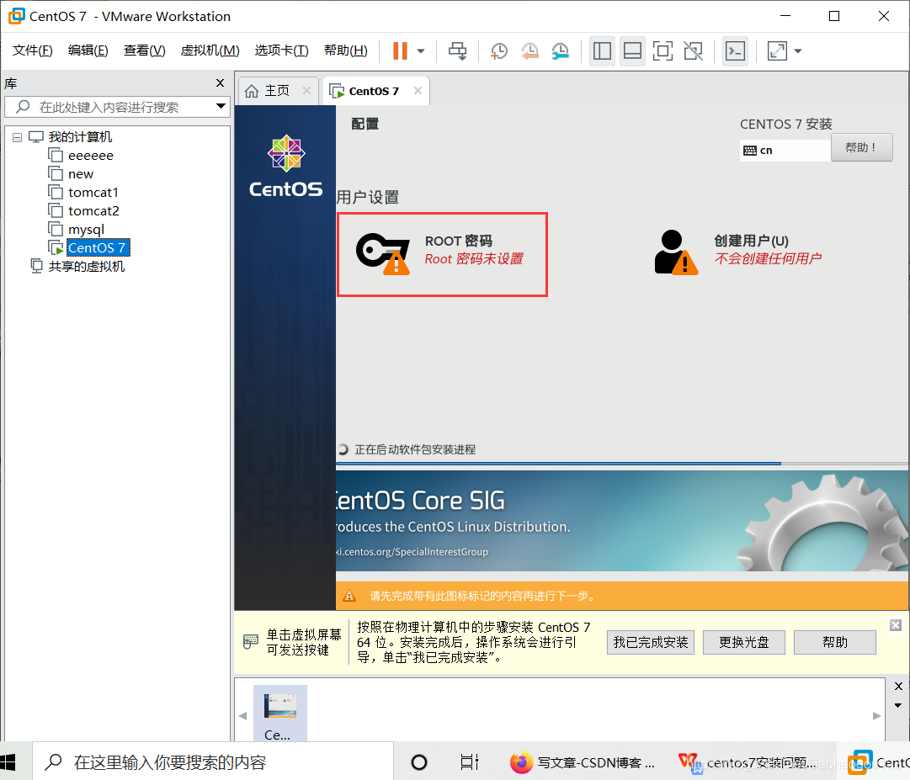Collapse the 我的计算机 tree node

tap(18, 137)
